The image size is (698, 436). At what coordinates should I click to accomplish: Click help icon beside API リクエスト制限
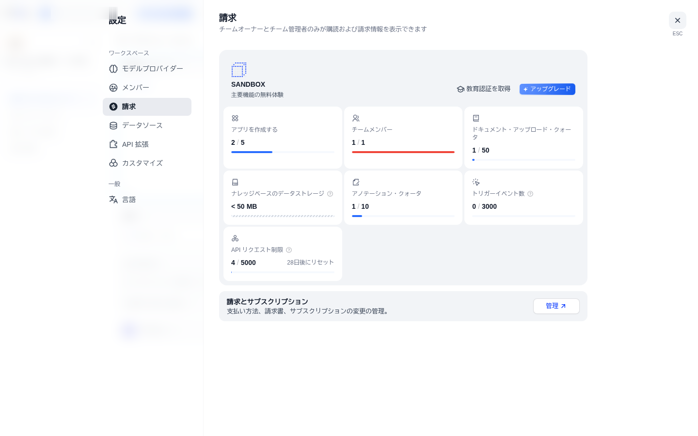click(289, 250)
